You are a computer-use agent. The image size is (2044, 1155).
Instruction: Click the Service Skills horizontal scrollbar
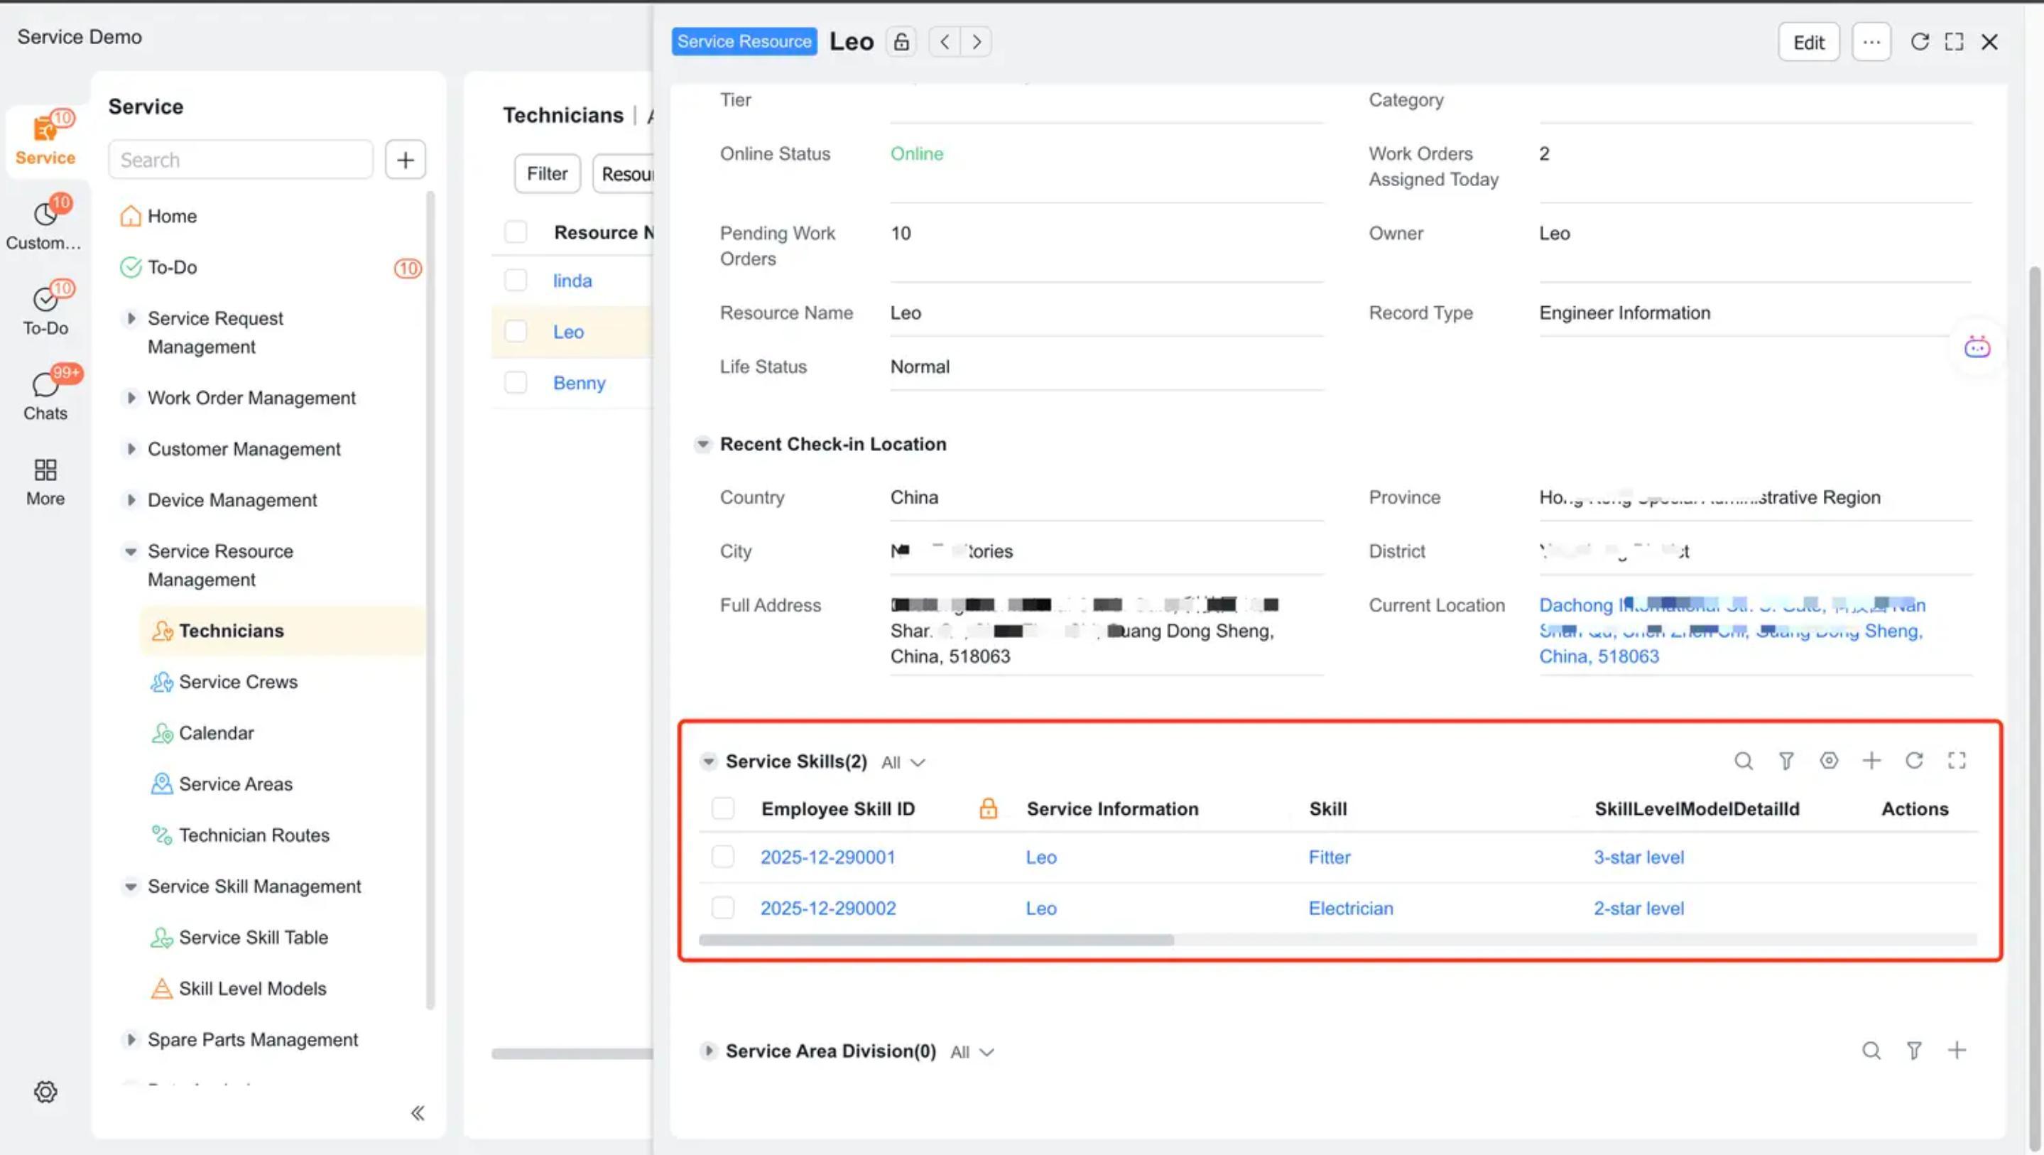pos(936,940)
